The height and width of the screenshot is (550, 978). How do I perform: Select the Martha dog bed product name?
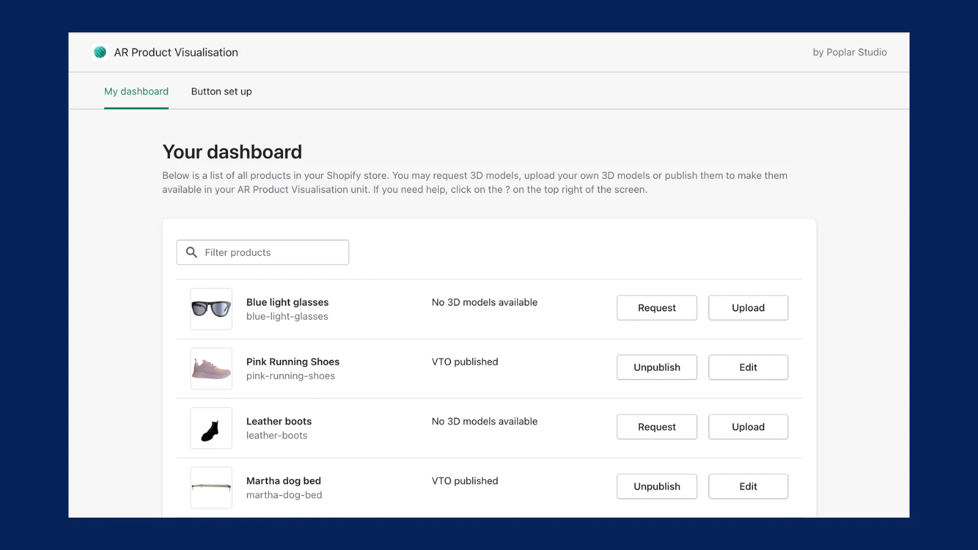click(x=284, y=481)
